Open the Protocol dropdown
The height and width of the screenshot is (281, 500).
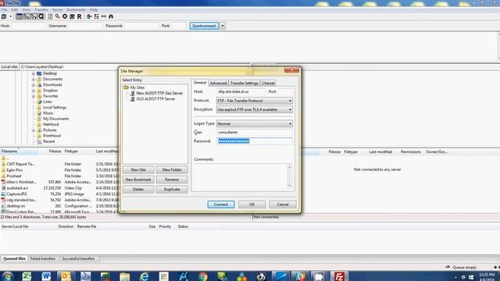tap(254, 101)
